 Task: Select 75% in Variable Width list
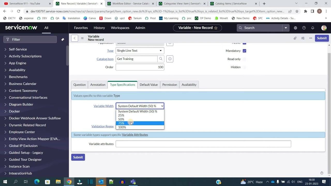click(x=140, y=123)
